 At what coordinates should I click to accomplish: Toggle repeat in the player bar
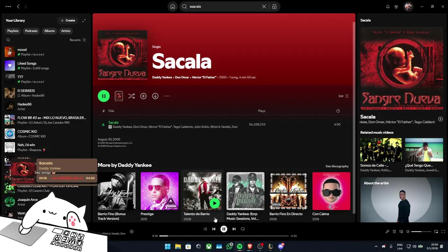243,229
